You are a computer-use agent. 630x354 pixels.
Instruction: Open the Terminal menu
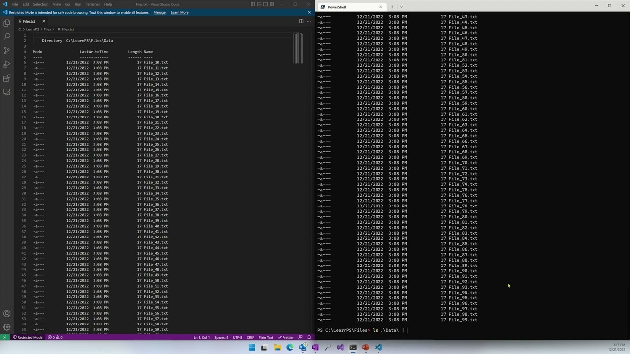[93, 4]
